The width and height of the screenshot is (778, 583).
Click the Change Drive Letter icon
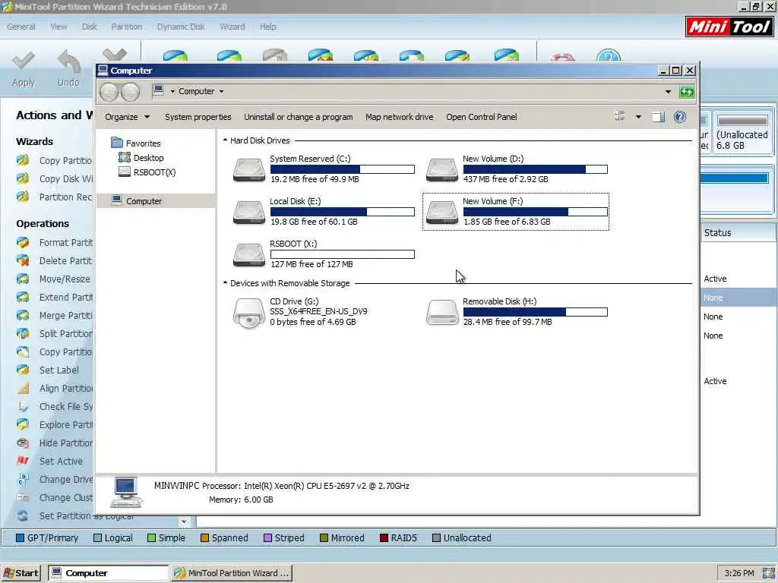pyautogui.click(x=23, y=480)
